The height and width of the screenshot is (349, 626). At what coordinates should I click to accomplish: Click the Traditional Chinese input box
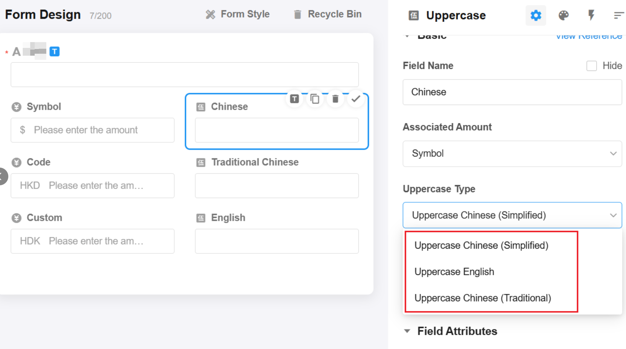[x=277, y=186]
